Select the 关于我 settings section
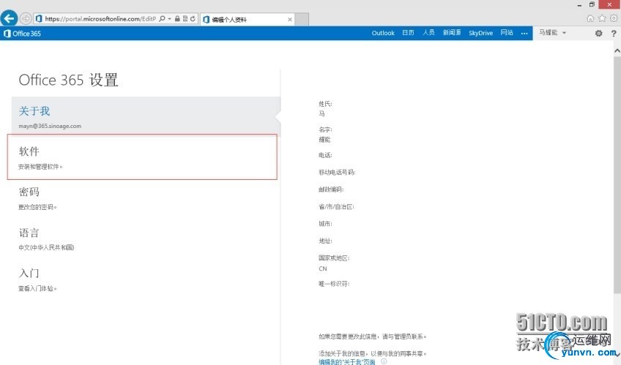Screen dimensions: 621x365 146,116
